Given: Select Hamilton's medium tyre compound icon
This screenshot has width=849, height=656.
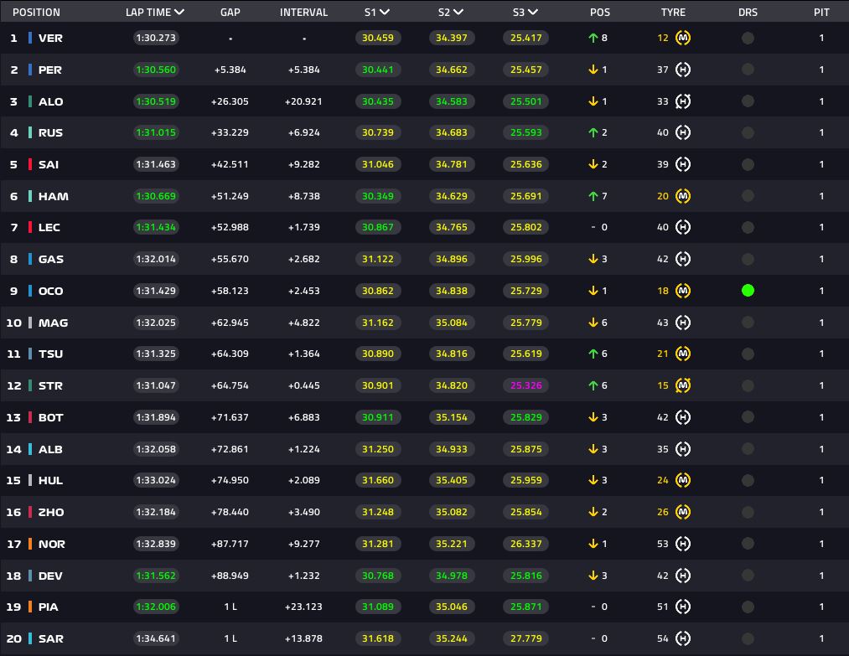Looking at the screenshot, I should coord(683,196).
